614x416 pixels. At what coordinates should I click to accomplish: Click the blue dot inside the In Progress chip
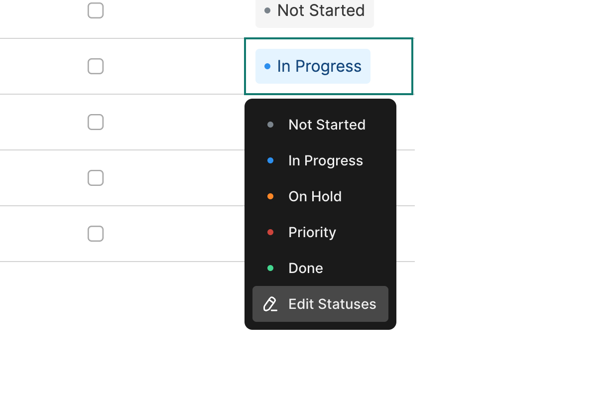click(x=267, y=66)
